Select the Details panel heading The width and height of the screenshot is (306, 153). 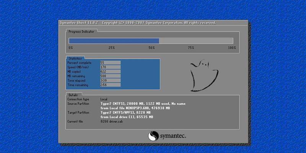(73, 95)
